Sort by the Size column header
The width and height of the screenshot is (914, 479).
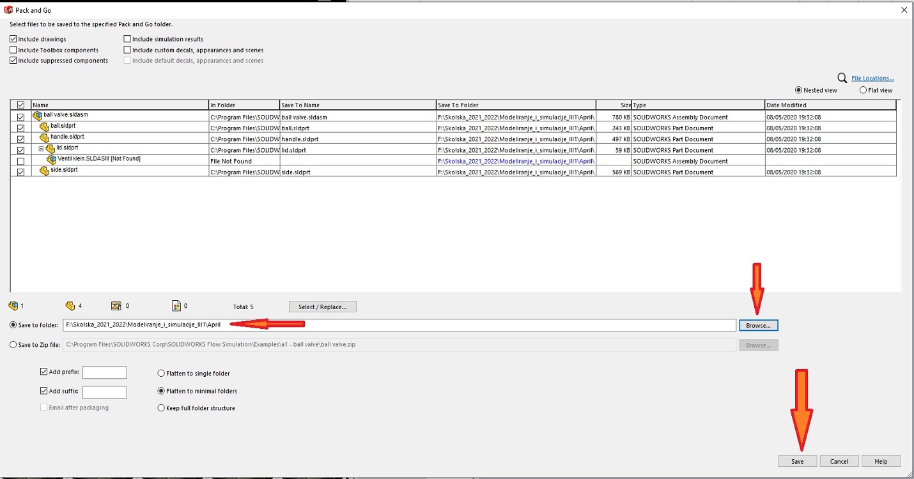coord(614,105)
